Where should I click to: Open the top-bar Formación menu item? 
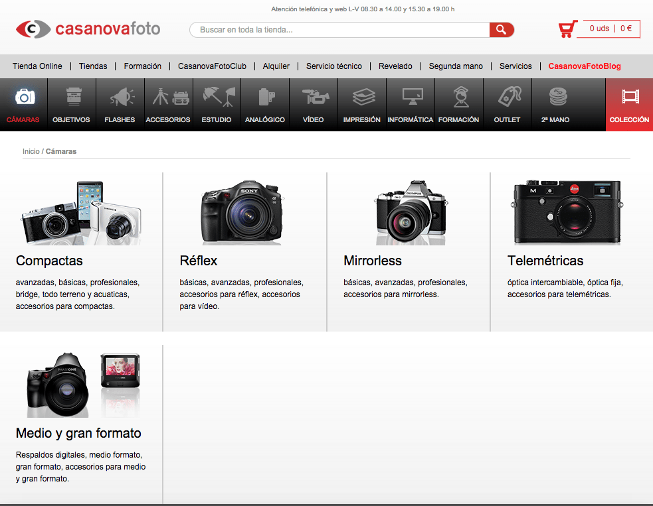tap(142, 66)
